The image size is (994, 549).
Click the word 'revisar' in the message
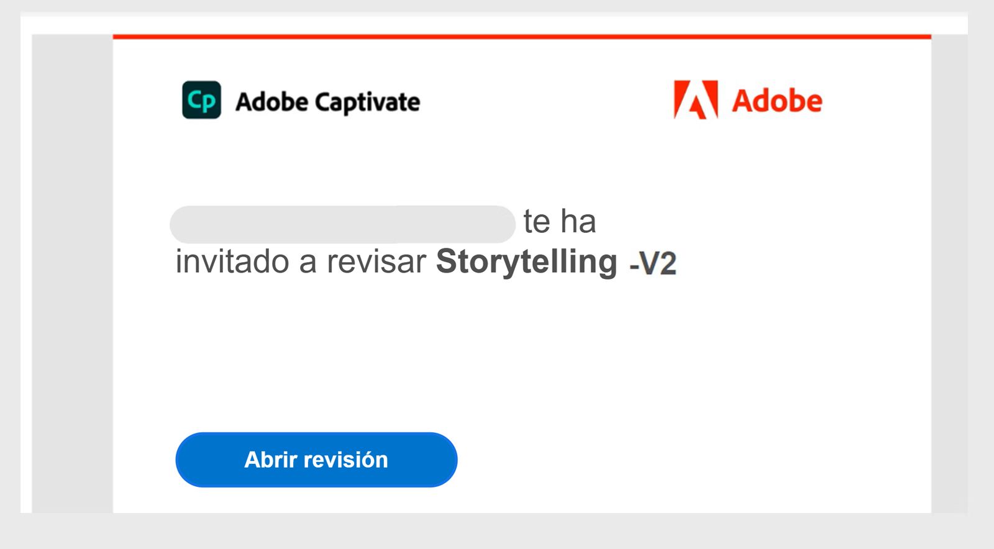pos(376,261)
